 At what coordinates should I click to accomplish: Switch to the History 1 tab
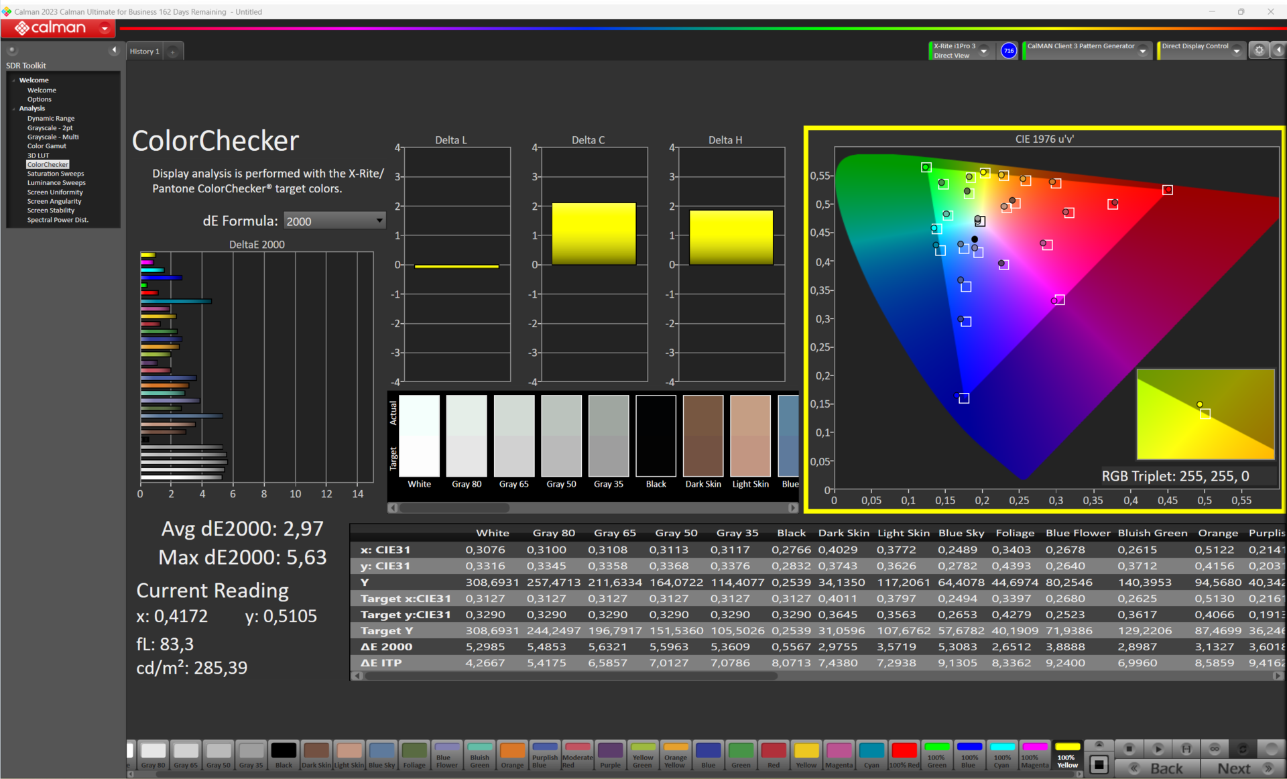145,52
